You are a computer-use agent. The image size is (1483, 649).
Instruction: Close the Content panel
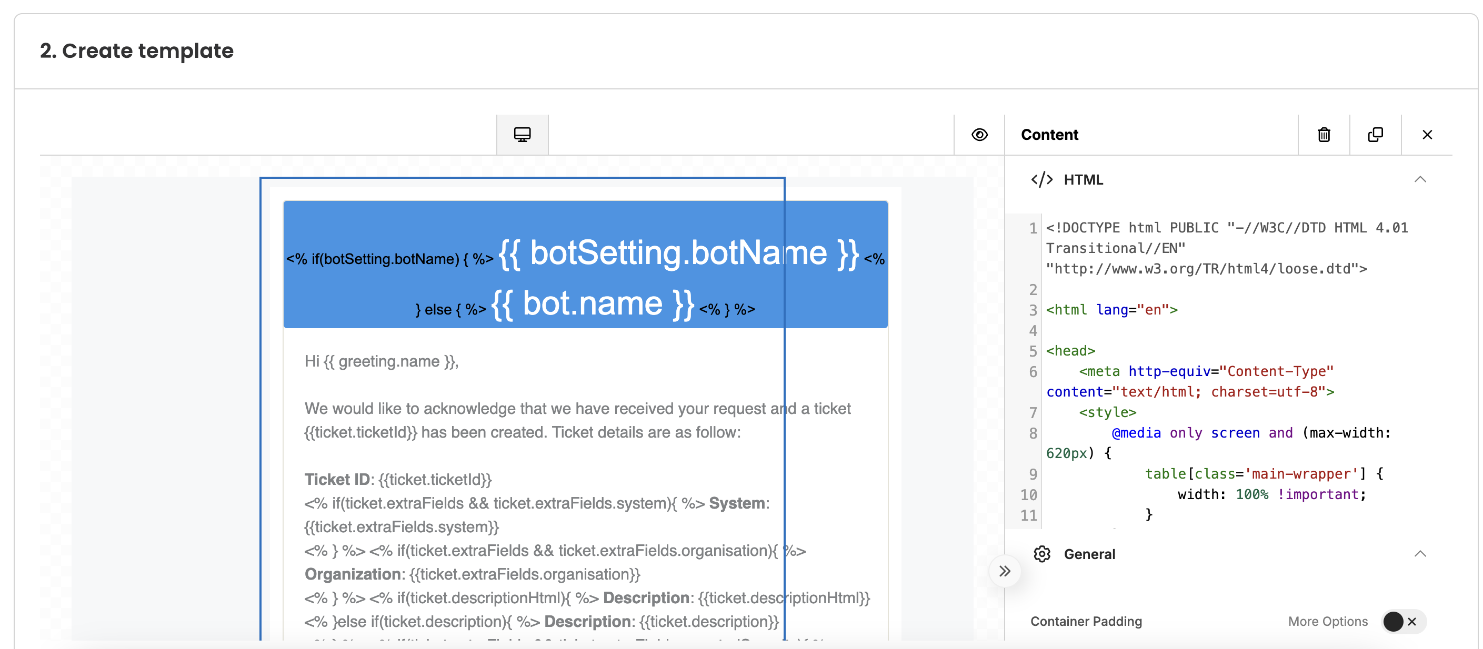(x=1427, y=135)
